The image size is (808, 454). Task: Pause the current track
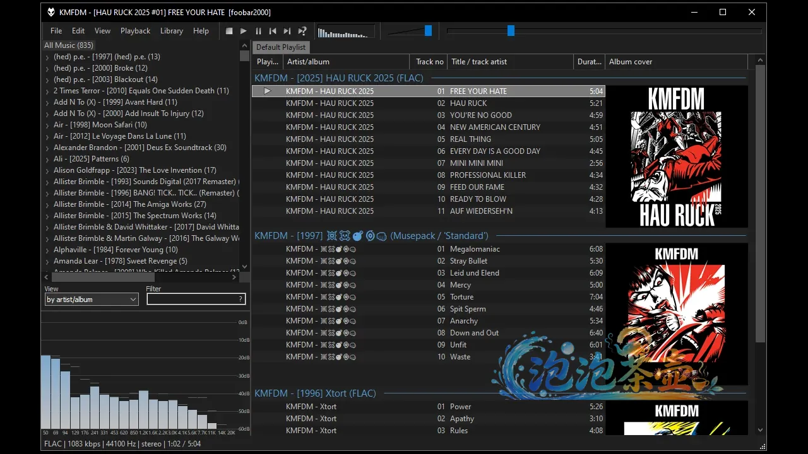[x=258, y=31]
